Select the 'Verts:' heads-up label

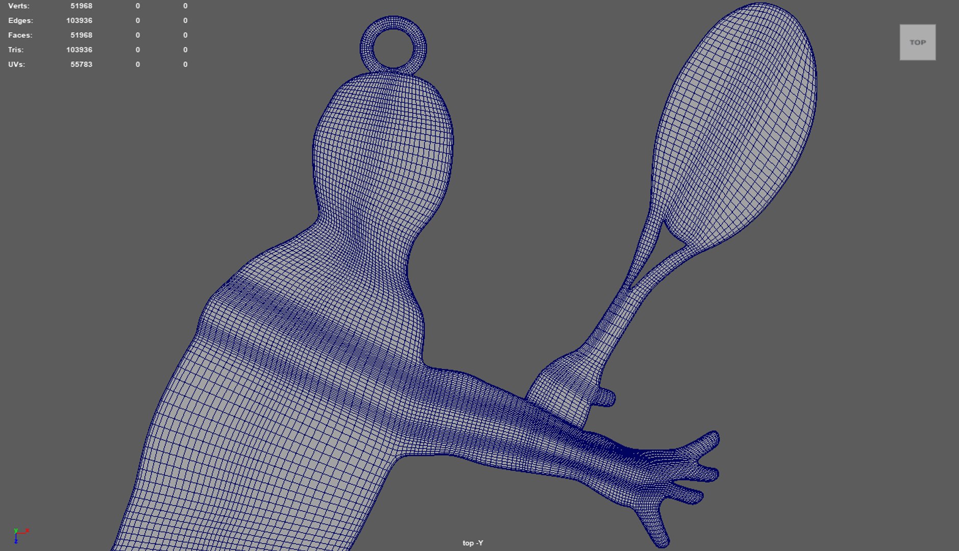(x=19, y=6)
